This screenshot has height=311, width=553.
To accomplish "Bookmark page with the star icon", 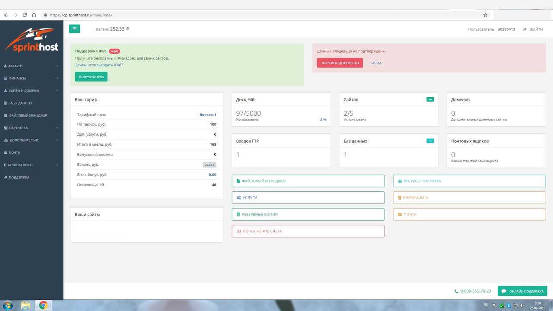I will click(485, 15).
